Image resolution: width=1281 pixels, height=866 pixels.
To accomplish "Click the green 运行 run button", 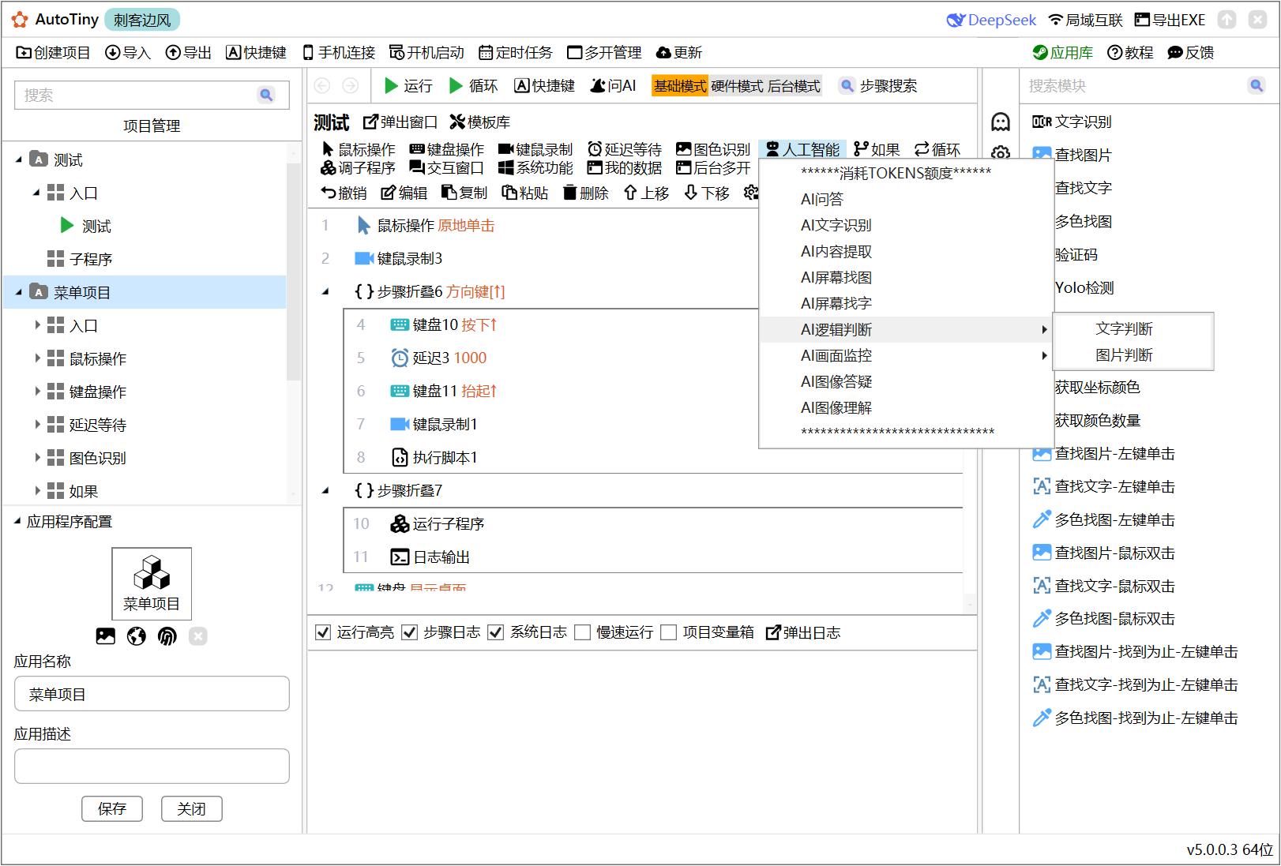I will tap(408, 86).
